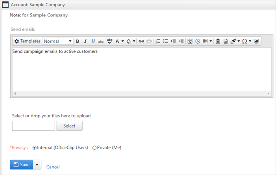Insert a bulleted list

point(166,41)
